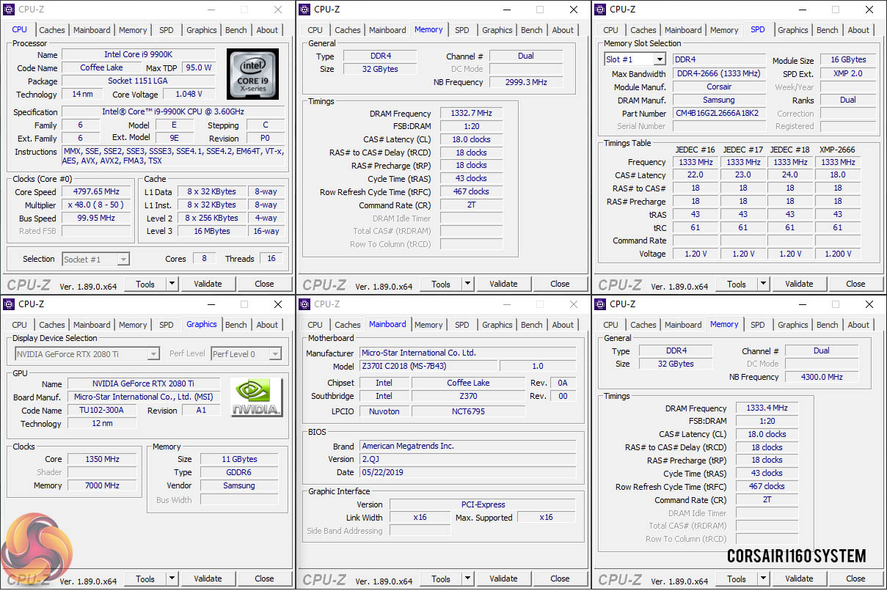Open the Perf Level 0 dropdown
Image resolution: width=887 pixels, height=591 pixels.
[275, 354]
